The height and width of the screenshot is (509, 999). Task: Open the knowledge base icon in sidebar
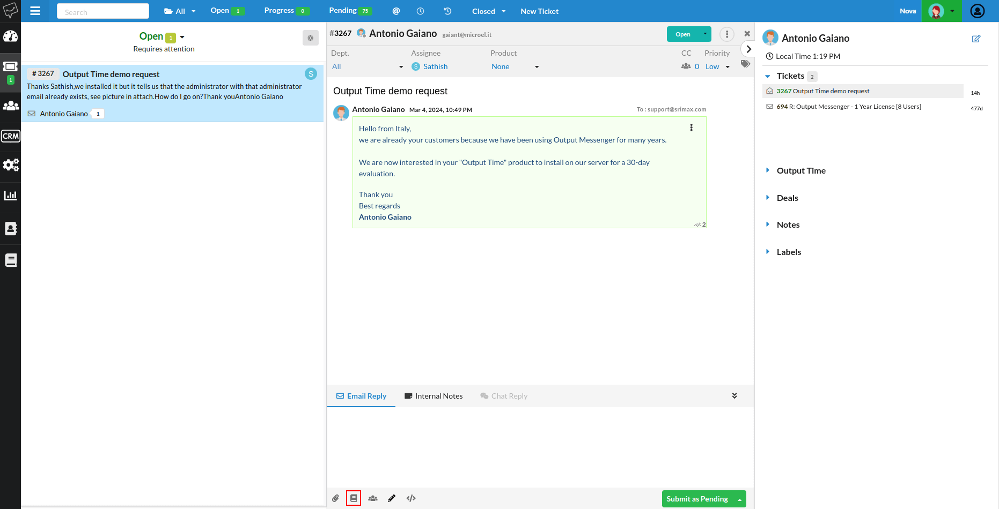click(10, 260)
